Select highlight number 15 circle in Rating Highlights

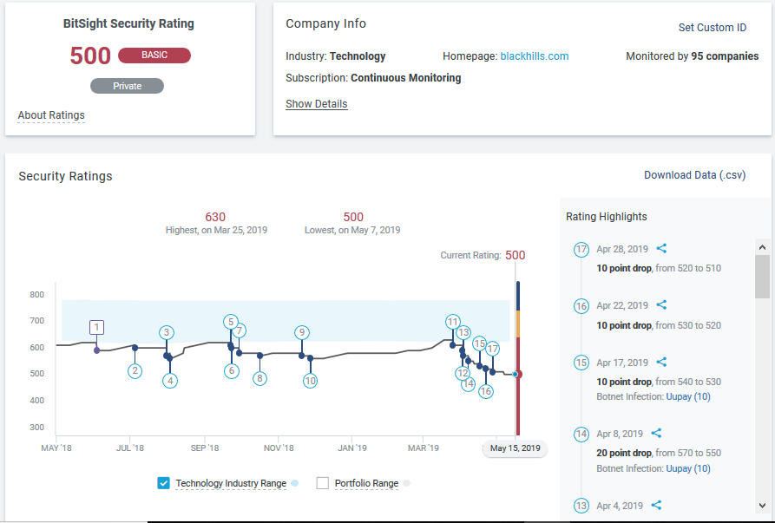tap(581, 363)
